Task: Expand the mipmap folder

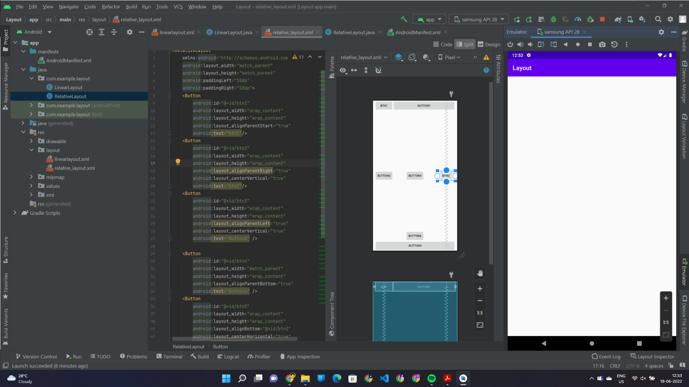Action: pos(31,177)
